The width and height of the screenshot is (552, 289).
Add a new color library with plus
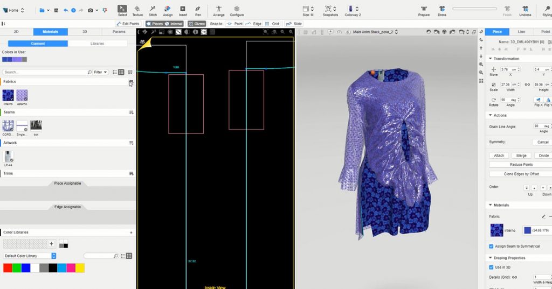tap(131, 232)
